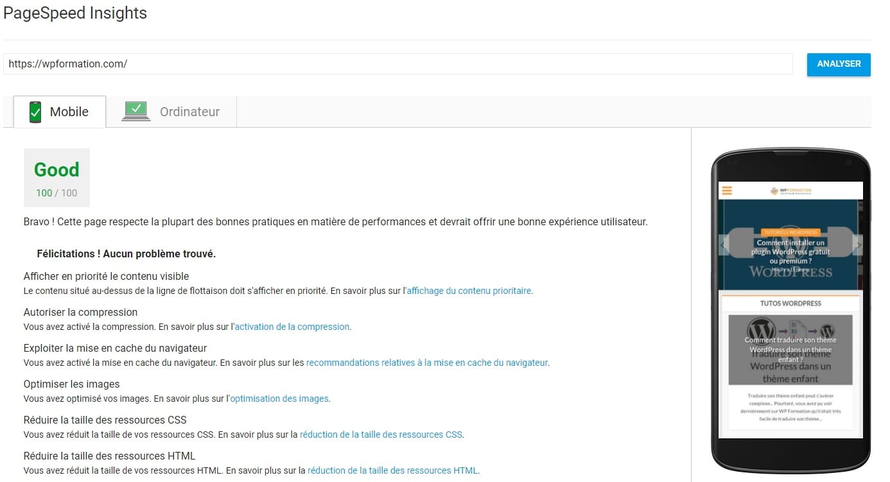890x482 pixels.
Task: Open activation de la compression link
Action: (292, 327)
